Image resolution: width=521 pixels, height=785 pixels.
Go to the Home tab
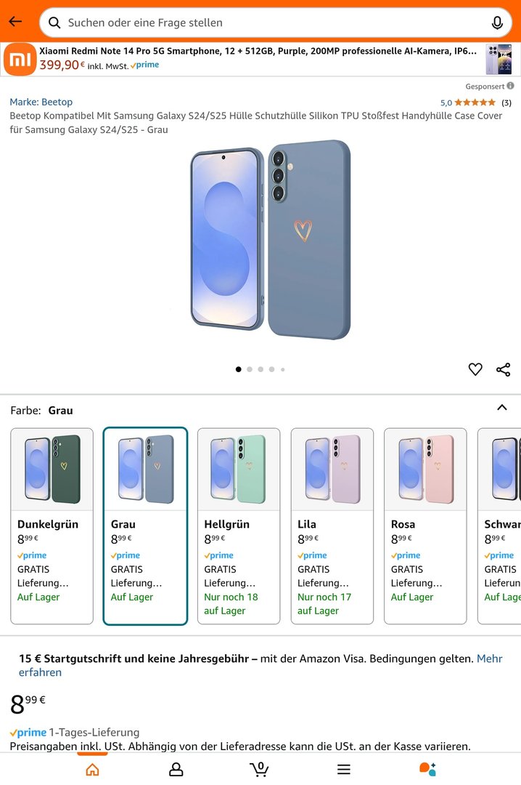pos(92,769)
